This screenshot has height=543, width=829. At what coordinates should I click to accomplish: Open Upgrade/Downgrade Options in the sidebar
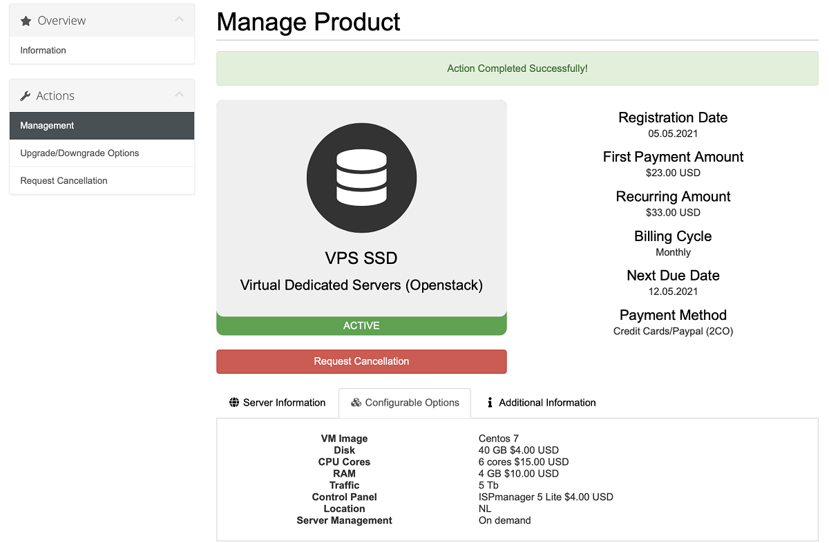click(x=79, y=153)
